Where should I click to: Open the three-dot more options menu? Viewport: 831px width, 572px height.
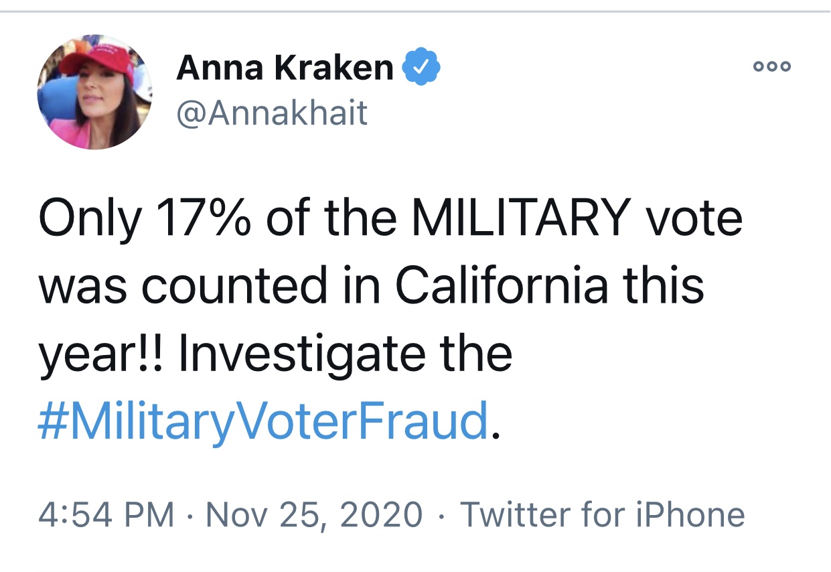(772, 66)
